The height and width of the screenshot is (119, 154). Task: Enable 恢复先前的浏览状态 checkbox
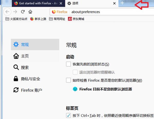(x=69, y=64)
